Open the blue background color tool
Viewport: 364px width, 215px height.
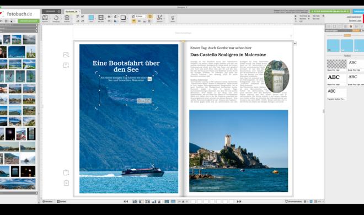[x=91, y=18]
